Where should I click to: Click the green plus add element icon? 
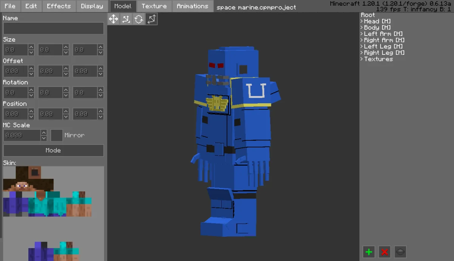(369, 252)
